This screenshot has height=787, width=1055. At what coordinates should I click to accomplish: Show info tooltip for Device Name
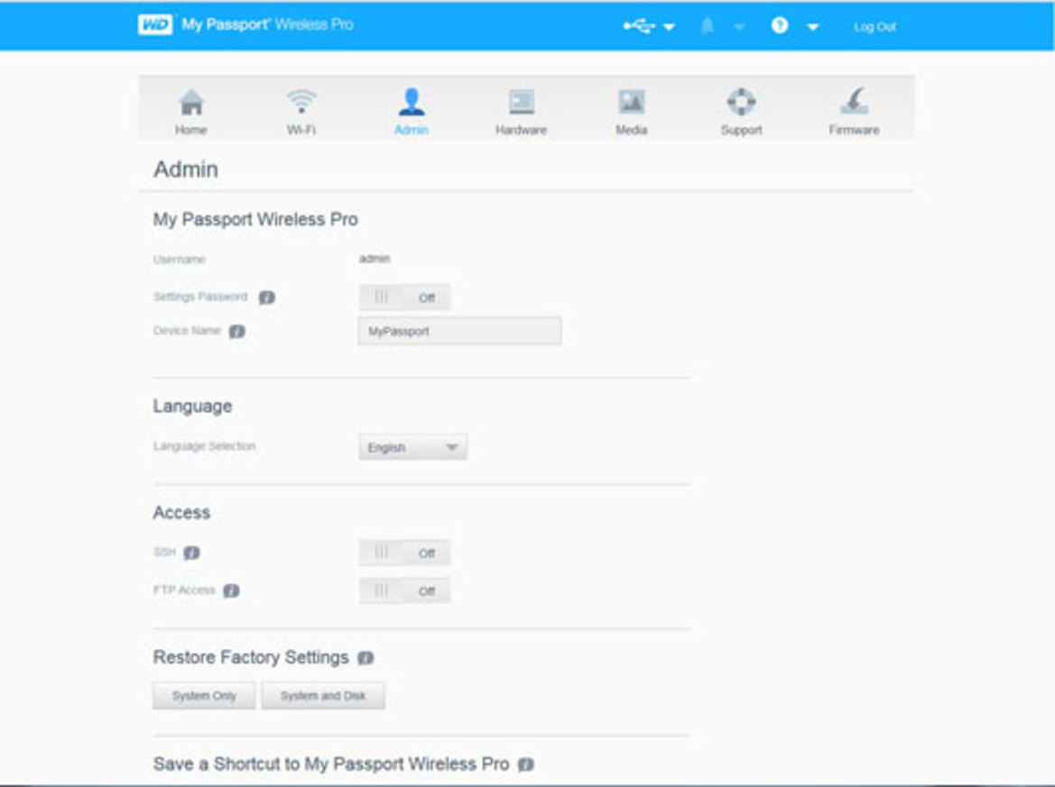point(236,332)
